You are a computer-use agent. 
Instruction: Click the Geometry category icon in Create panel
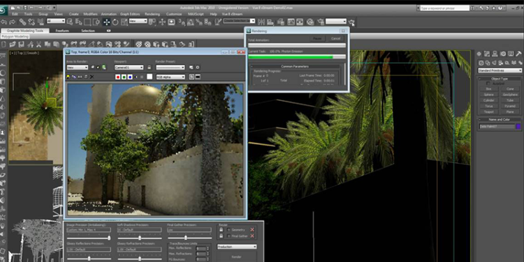pyautogui.click(x=481, y=63)
